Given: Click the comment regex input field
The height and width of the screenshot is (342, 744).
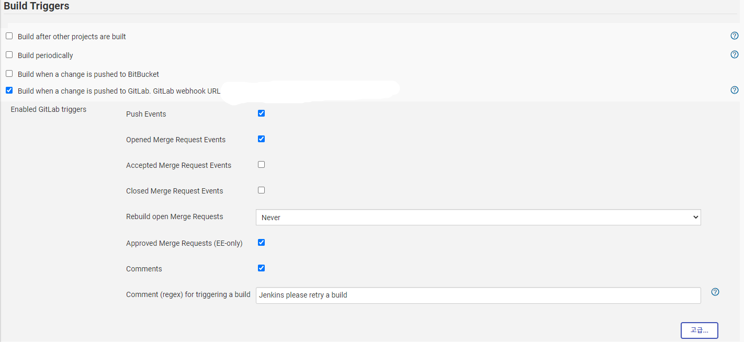Looking at the screenshot, I should (x=478, y=295).
